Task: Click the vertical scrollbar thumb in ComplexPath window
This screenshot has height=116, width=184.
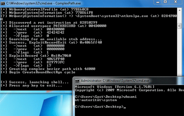Action: point(180,26)
